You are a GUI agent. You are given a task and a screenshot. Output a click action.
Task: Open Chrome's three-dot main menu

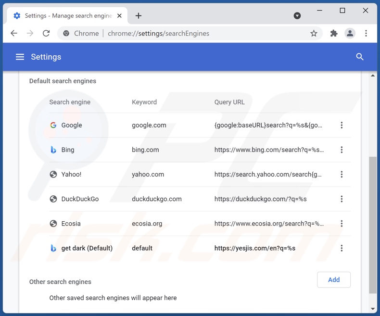click(x=366, y=33)
